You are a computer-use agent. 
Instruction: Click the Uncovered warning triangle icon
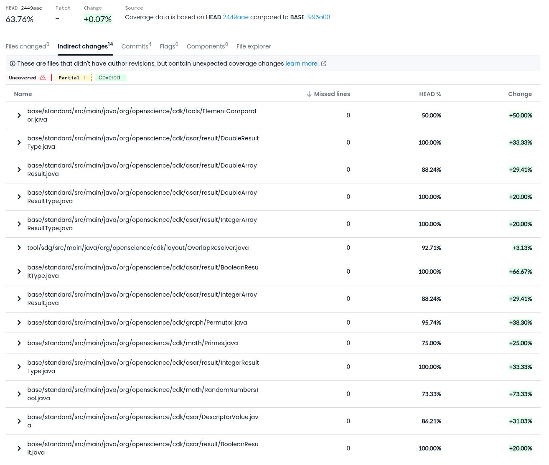tap(43, 78)
